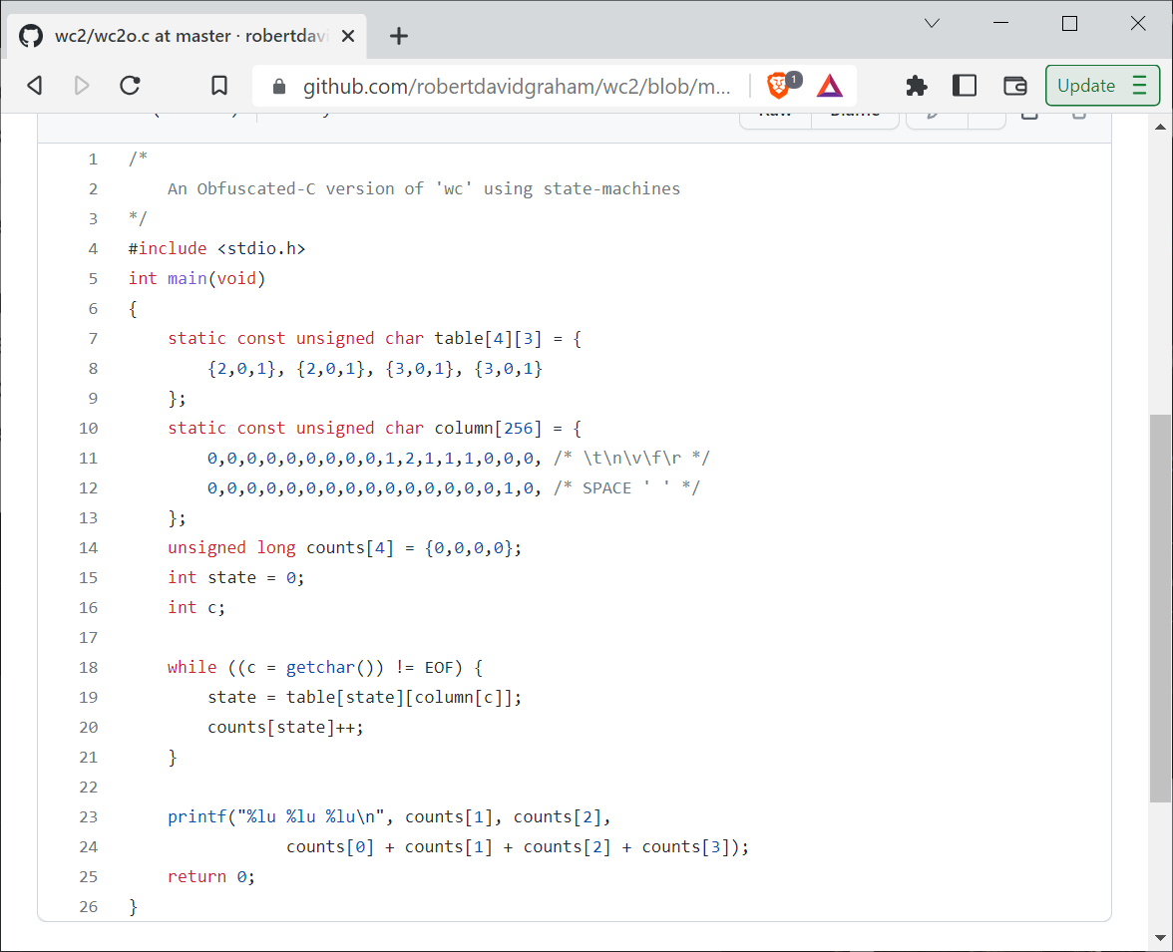Image resolution: width=1173 pixels, height=952 pixels.
Task: Click line number 1
Action: pos(93,159)
